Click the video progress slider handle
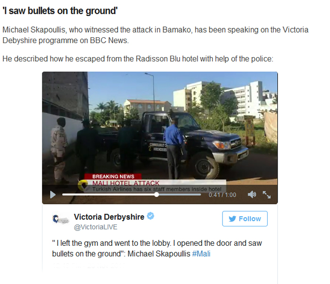 click(157, 195)
